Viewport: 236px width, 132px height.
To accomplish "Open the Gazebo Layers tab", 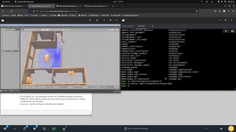I will [x=13, y=29].
